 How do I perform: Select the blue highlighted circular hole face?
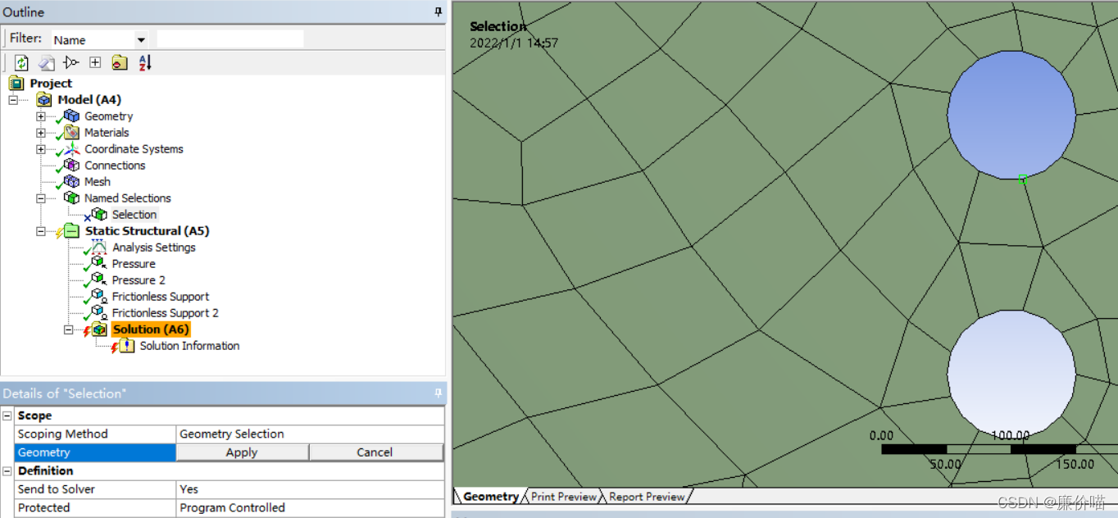click(x=1011, y=116)
